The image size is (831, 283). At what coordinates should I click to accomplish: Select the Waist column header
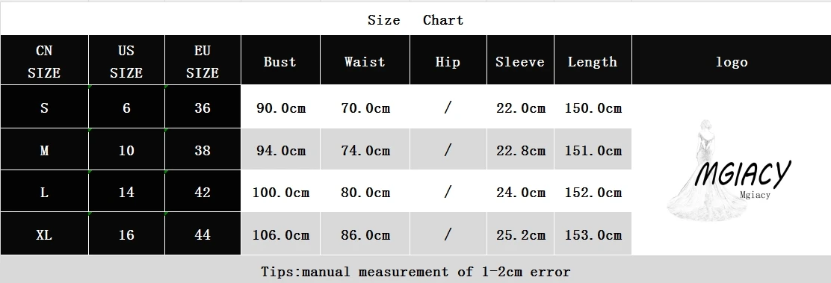coord(365,60)
